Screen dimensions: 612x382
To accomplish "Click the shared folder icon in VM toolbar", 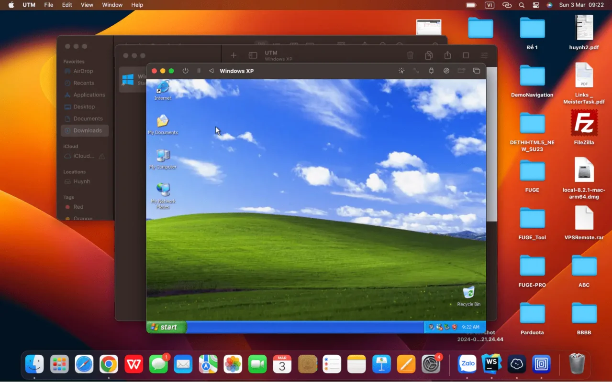I will coord(461,71).
